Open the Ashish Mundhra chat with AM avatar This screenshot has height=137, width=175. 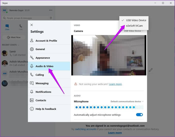point(14,73)
